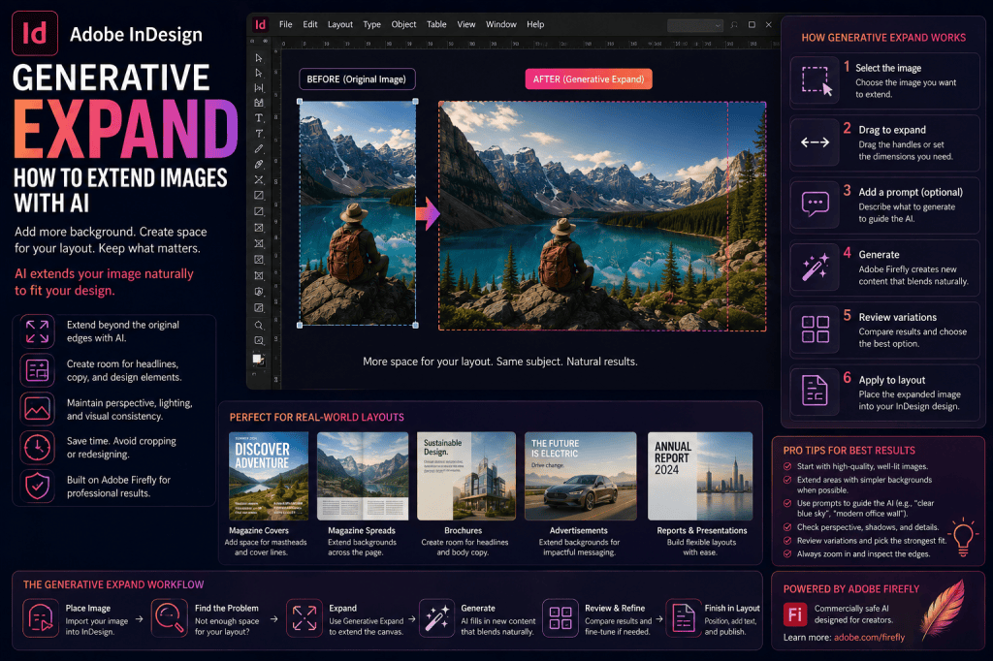Click the 'Apply to layout' document icon
Screen dimensions: 993x661
click(815, 391)
